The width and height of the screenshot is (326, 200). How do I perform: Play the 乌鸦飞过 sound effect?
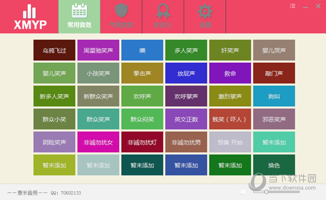54,50
